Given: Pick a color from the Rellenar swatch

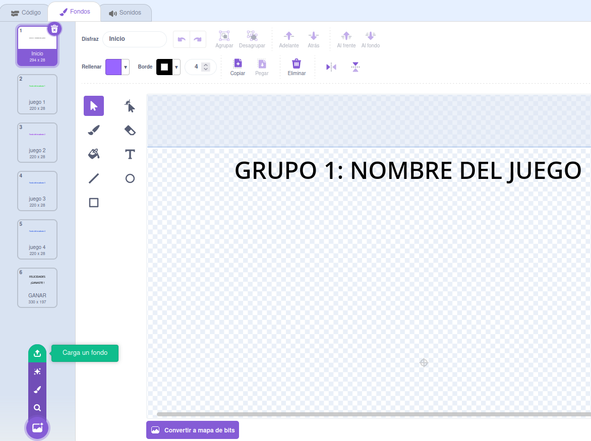Looking at the screenshot, I should pyautogui.click(x=114, y=67).
